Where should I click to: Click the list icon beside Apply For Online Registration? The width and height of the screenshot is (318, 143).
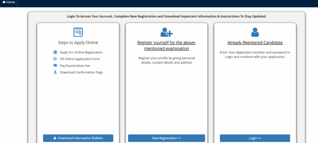(x=55, y=52)
